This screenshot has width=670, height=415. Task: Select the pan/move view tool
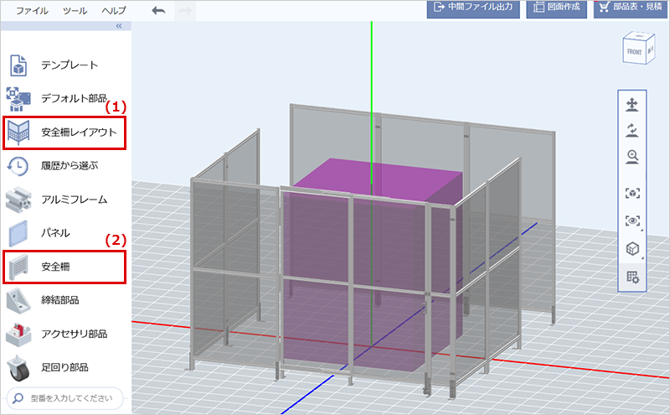[632, 105]
